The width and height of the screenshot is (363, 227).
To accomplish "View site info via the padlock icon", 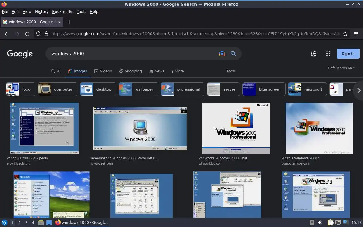I will coord(46,34).
